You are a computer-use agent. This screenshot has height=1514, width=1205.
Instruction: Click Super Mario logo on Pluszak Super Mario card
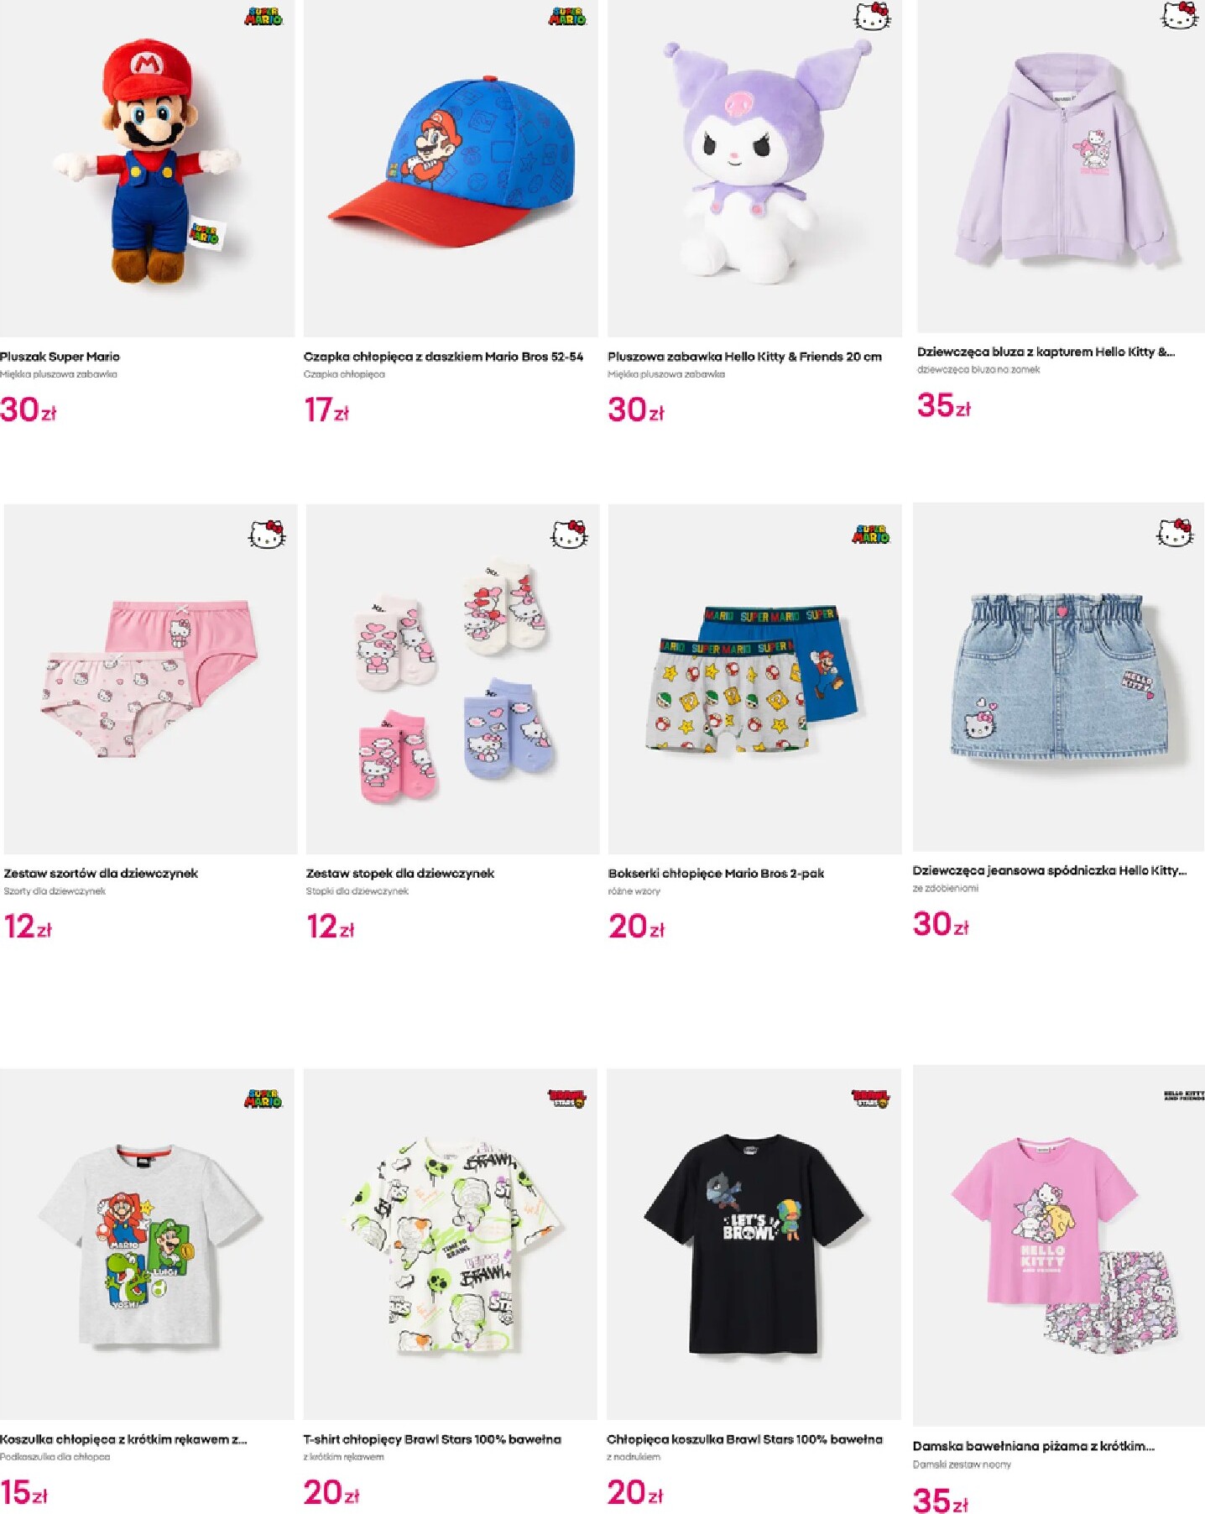[x=263, y=16]
